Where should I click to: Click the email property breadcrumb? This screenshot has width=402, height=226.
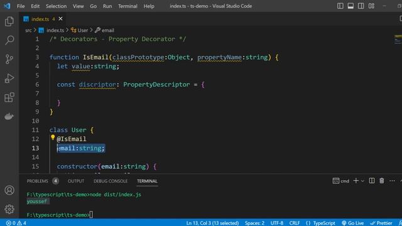coord(104,30)
